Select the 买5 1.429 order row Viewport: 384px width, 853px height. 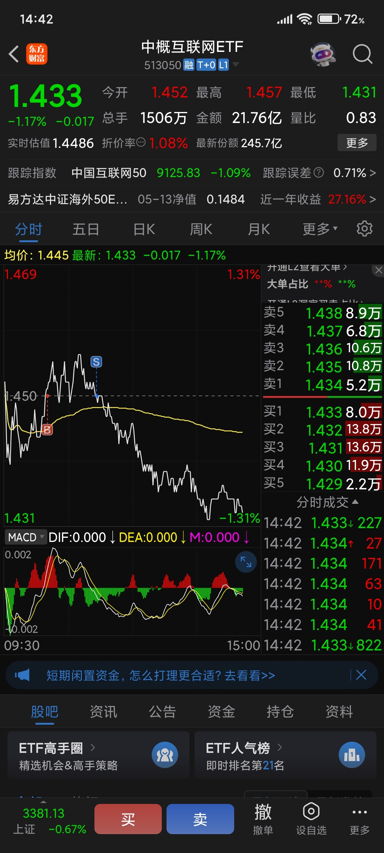click(x=322, y=483)
